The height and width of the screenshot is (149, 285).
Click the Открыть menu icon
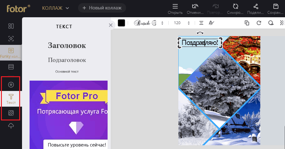pyautogui.click(x=175, y=8)
